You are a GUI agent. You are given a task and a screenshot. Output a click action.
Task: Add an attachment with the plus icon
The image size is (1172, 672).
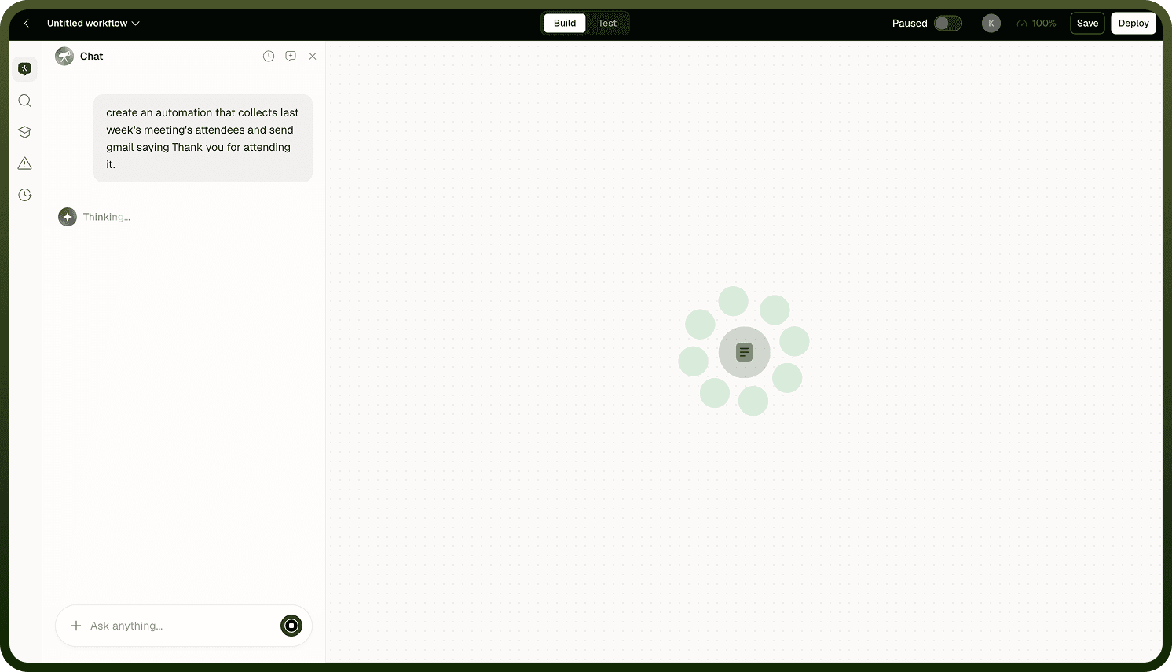coord(76,626)
